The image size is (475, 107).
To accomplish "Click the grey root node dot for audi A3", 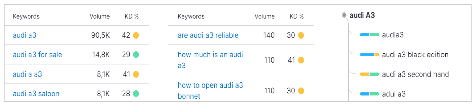I will (x=344, y=15).
